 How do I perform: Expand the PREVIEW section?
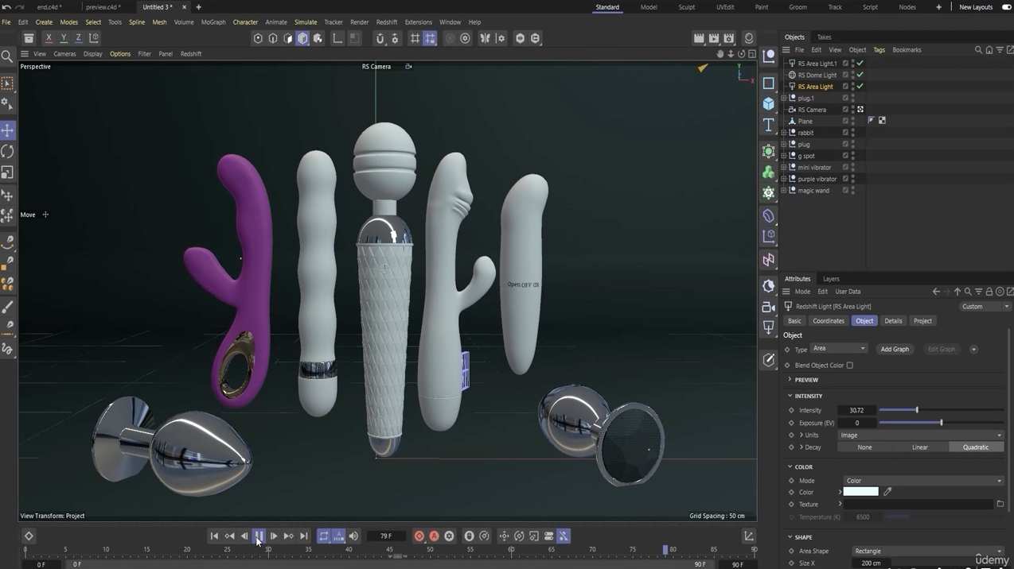(x=805, y=380)
